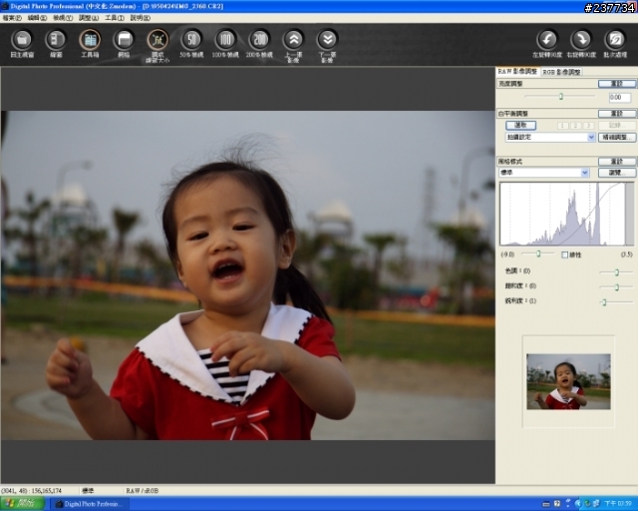Switch to the RGB image adjustment tab
This screenshot has width=638, height=511.
561,72
